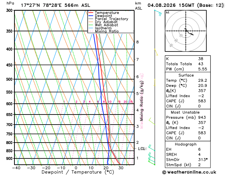Click the SREH value 4
Image resolution: width=227 pixels, height=175 pixels.
click(200, 154)
